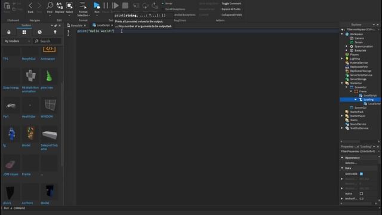Click Expand All Folds
This screenshot has width=382, height=215.
(x=231, y=10)
